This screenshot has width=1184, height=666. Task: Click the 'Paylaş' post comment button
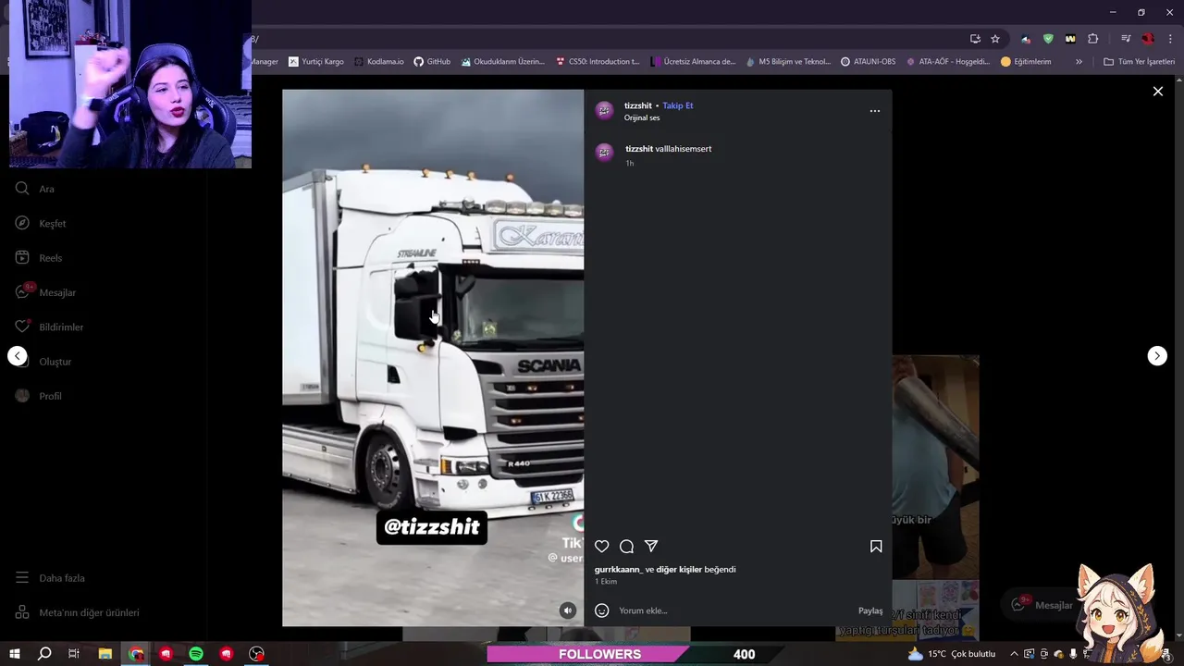(x=870, y=610)
